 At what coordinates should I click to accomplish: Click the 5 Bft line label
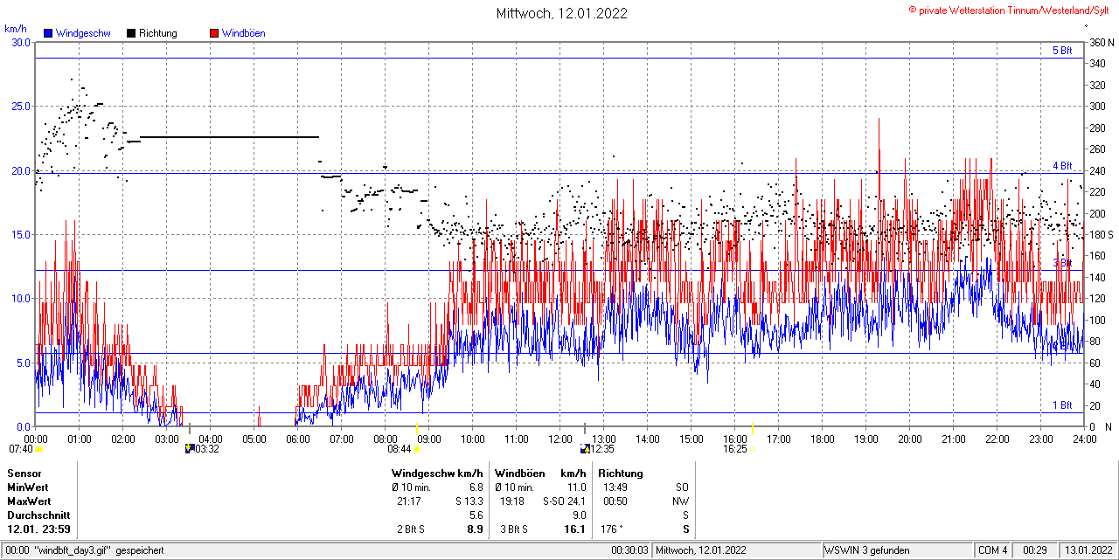coord(1061,51)
